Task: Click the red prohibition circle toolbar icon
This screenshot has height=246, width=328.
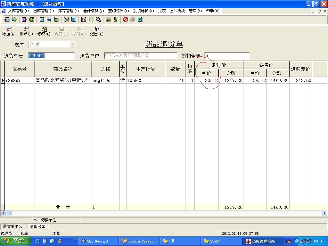Action: click(126, 20)
